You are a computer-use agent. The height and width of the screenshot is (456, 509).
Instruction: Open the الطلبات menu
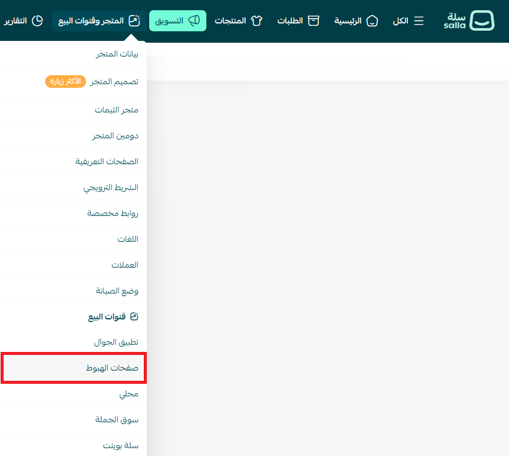tap(298, 21)
